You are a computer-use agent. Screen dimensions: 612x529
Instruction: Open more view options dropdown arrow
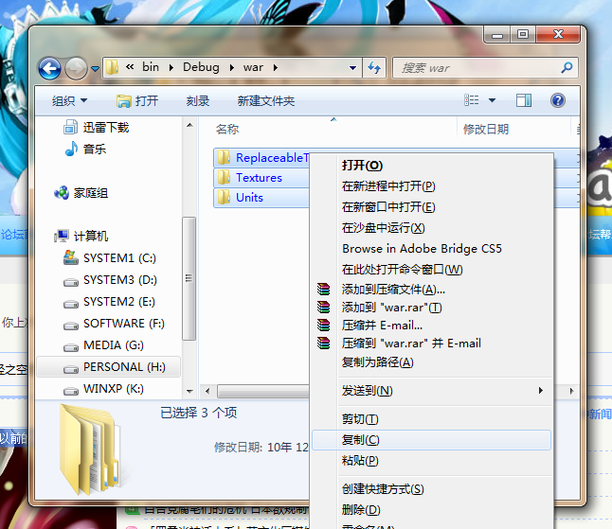[x=493, y=100]
